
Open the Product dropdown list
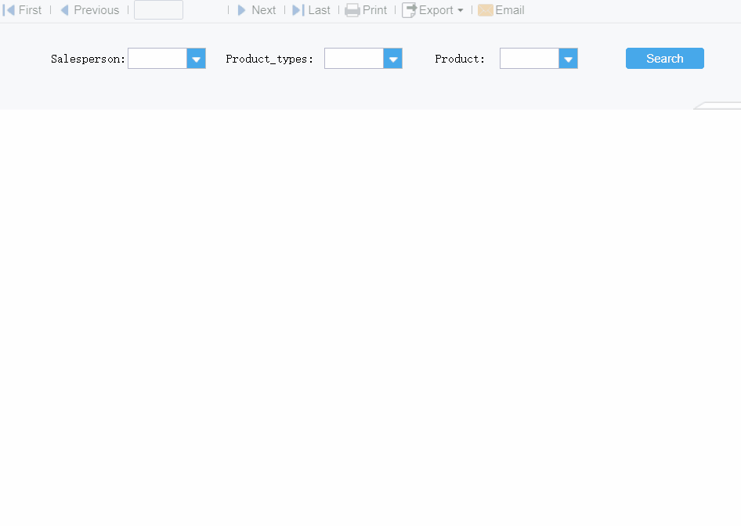(568, 58)
